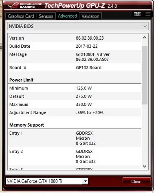Screen dimensions: 156x196
Task: Open the GPU selector dropdown arrow
Action: click(85, 181)
